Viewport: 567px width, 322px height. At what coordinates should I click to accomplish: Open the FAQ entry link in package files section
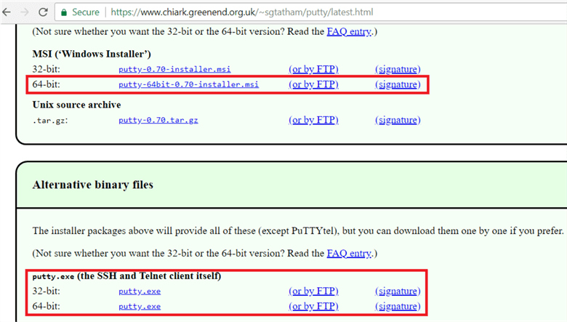[x=349, y=32]
